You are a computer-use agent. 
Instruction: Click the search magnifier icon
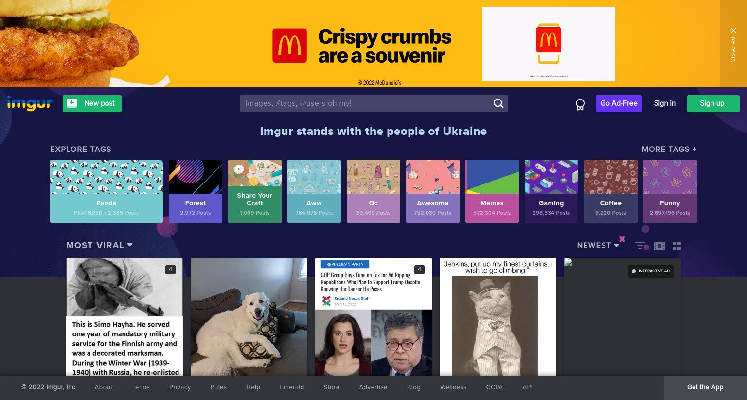tap(498, 103)
